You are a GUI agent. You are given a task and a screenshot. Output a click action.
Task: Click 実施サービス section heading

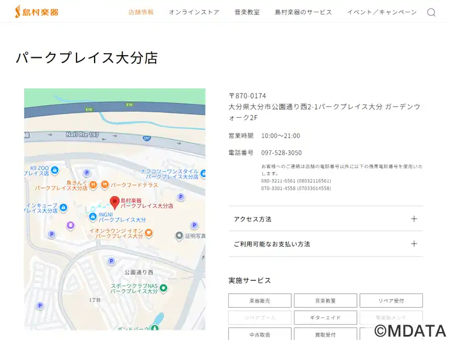250,280
